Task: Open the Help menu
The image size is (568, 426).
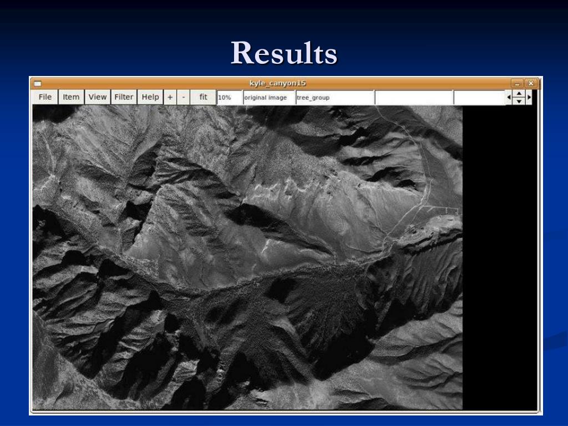Action: pyautogui.click(x=150, y=97)
